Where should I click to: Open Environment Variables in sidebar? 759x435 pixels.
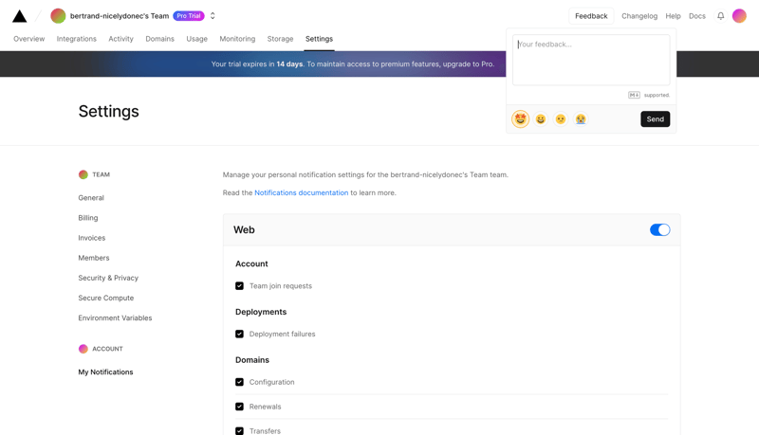click(x=115, y=318)
